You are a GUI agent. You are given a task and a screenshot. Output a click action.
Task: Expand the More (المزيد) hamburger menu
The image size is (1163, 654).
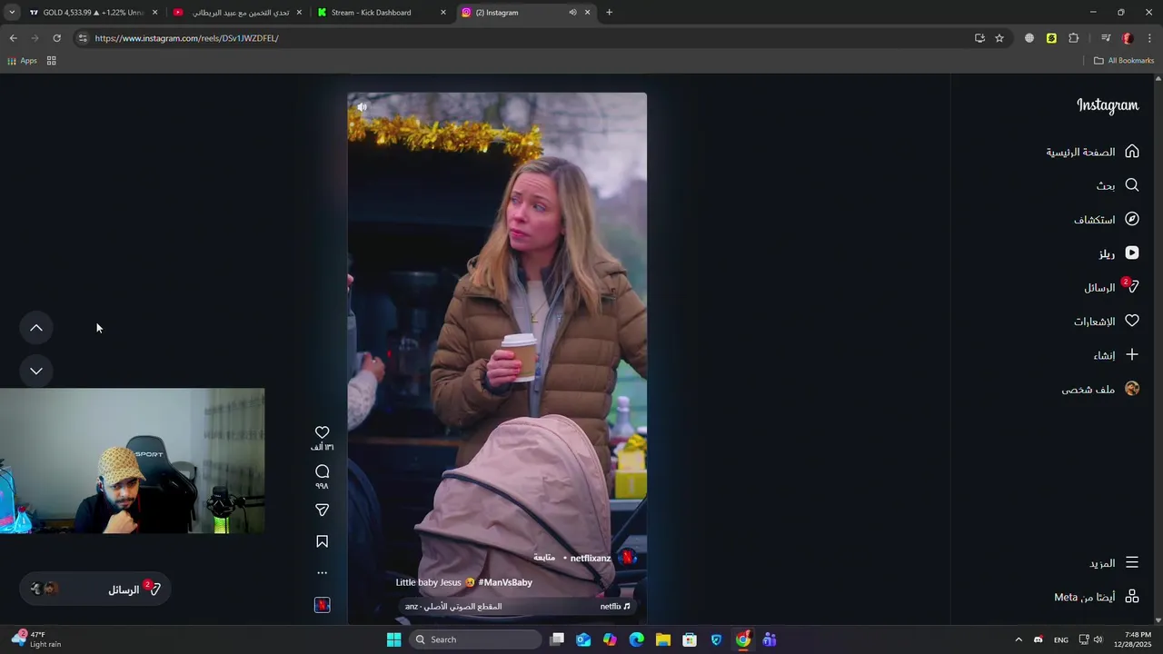(1114, 563)
